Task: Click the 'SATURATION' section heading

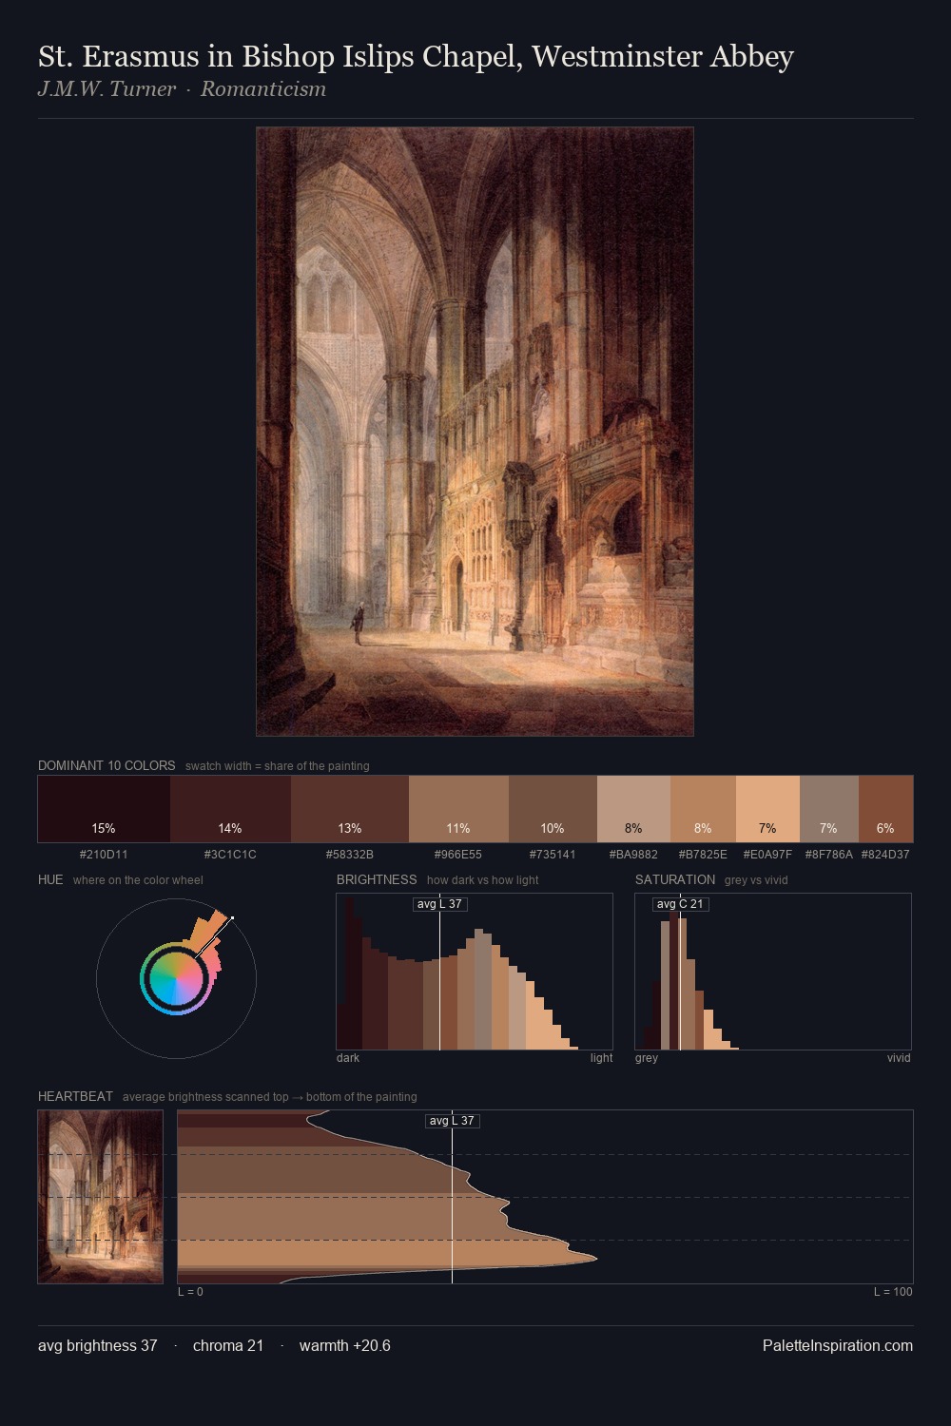Action: pos(675,879)
